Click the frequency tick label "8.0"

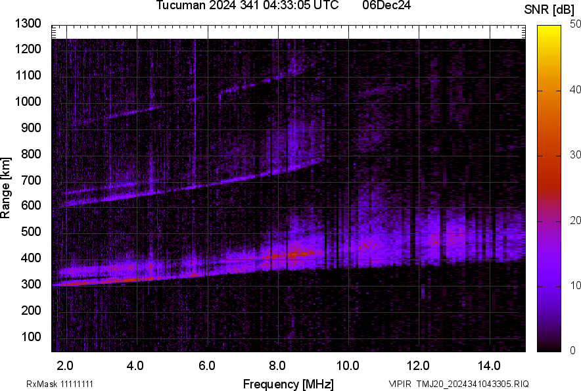[x=277, y=366]
